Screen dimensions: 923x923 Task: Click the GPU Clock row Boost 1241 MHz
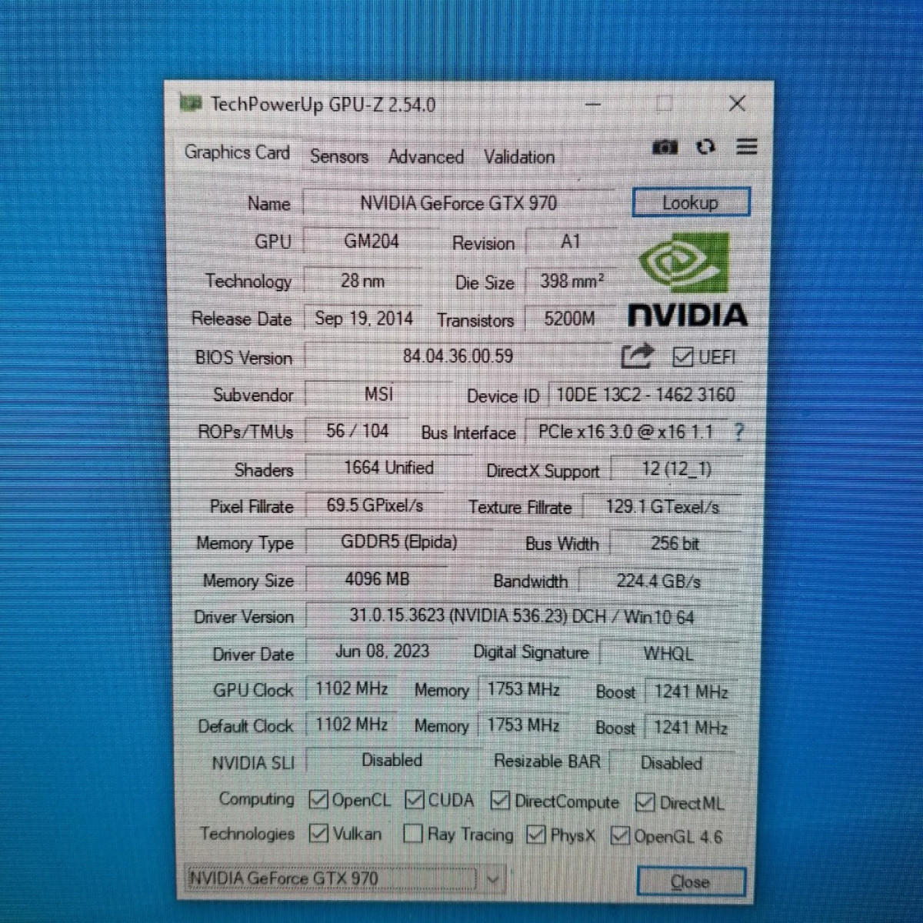[x=691, y=691]
